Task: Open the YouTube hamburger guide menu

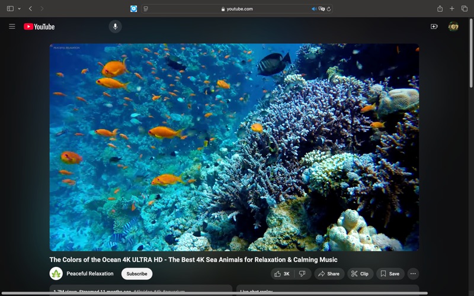Action: point(12,27)
